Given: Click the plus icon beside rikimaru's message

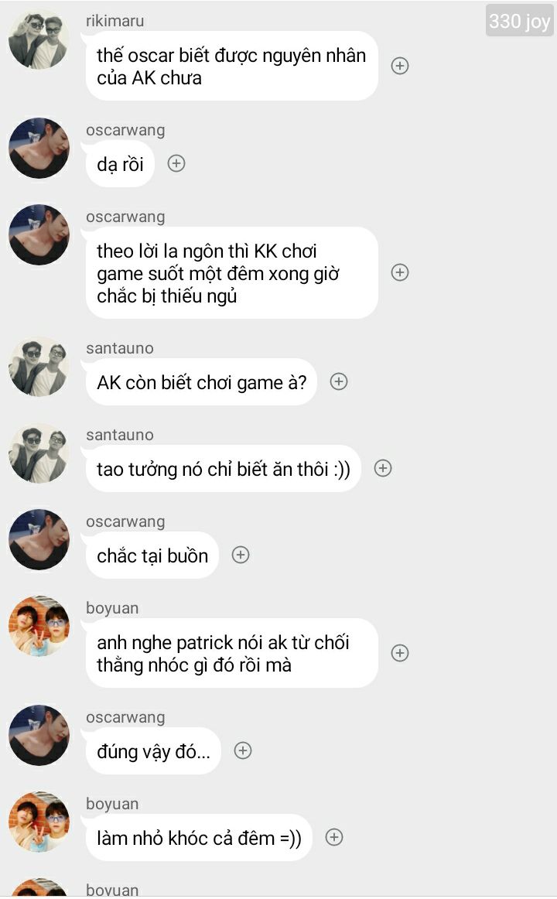Looking at the screenshot, I should coord(400,66).
